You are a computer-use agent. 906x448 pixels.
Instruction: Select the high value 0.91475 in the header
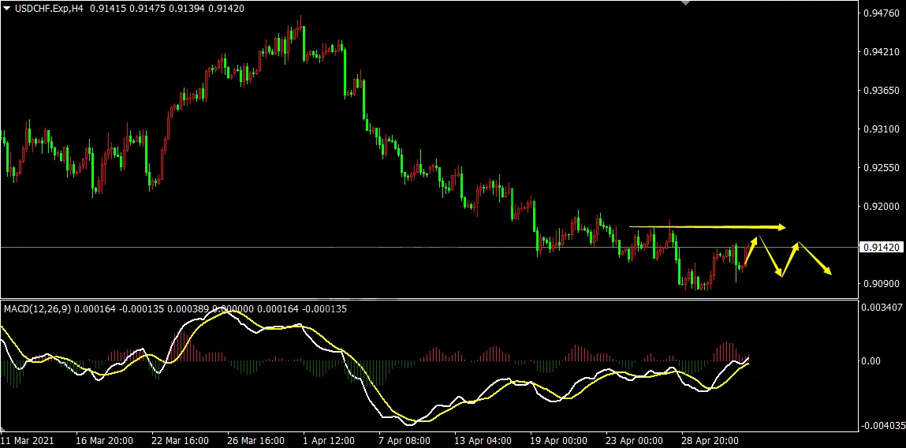tap(147, 9)
